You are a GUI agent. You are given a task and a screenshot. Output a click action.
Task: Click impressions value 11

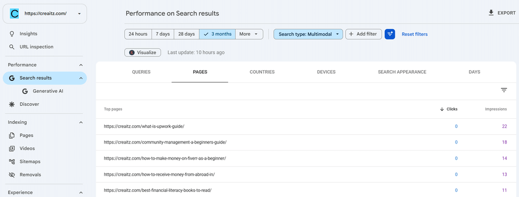tap(504, 190)
